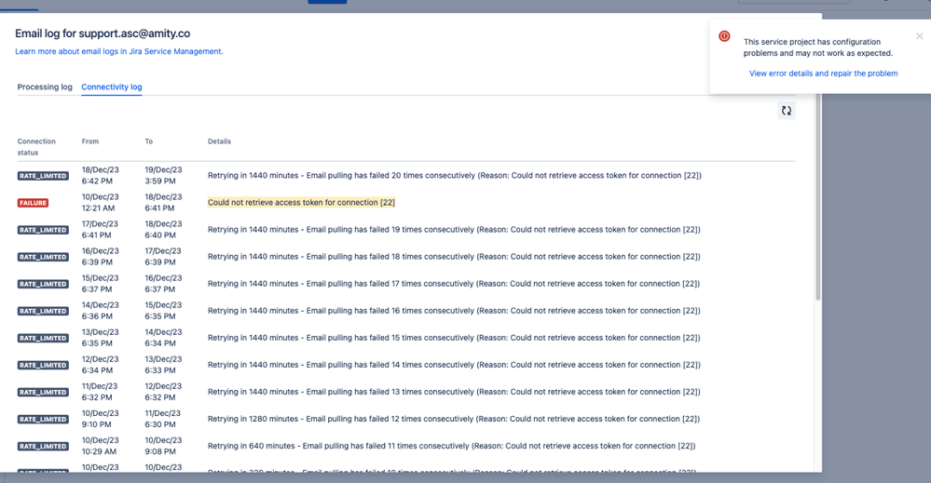Click the 'Email log for support.asc@amity.co' heading

coord(103,34)
